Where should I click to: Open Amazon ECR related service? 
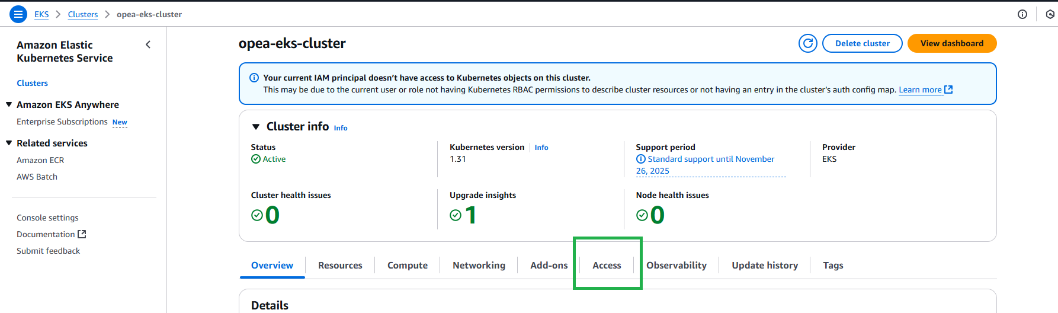tap(40, 160)
